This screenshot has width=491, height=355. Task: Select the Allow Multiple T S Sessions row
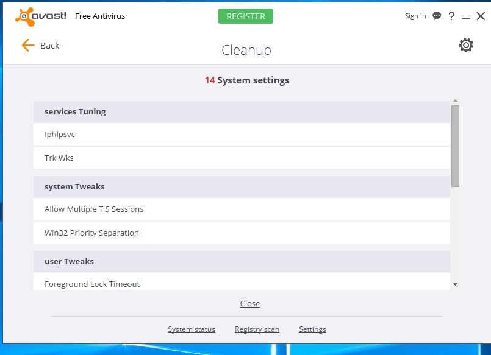(242, 209)
